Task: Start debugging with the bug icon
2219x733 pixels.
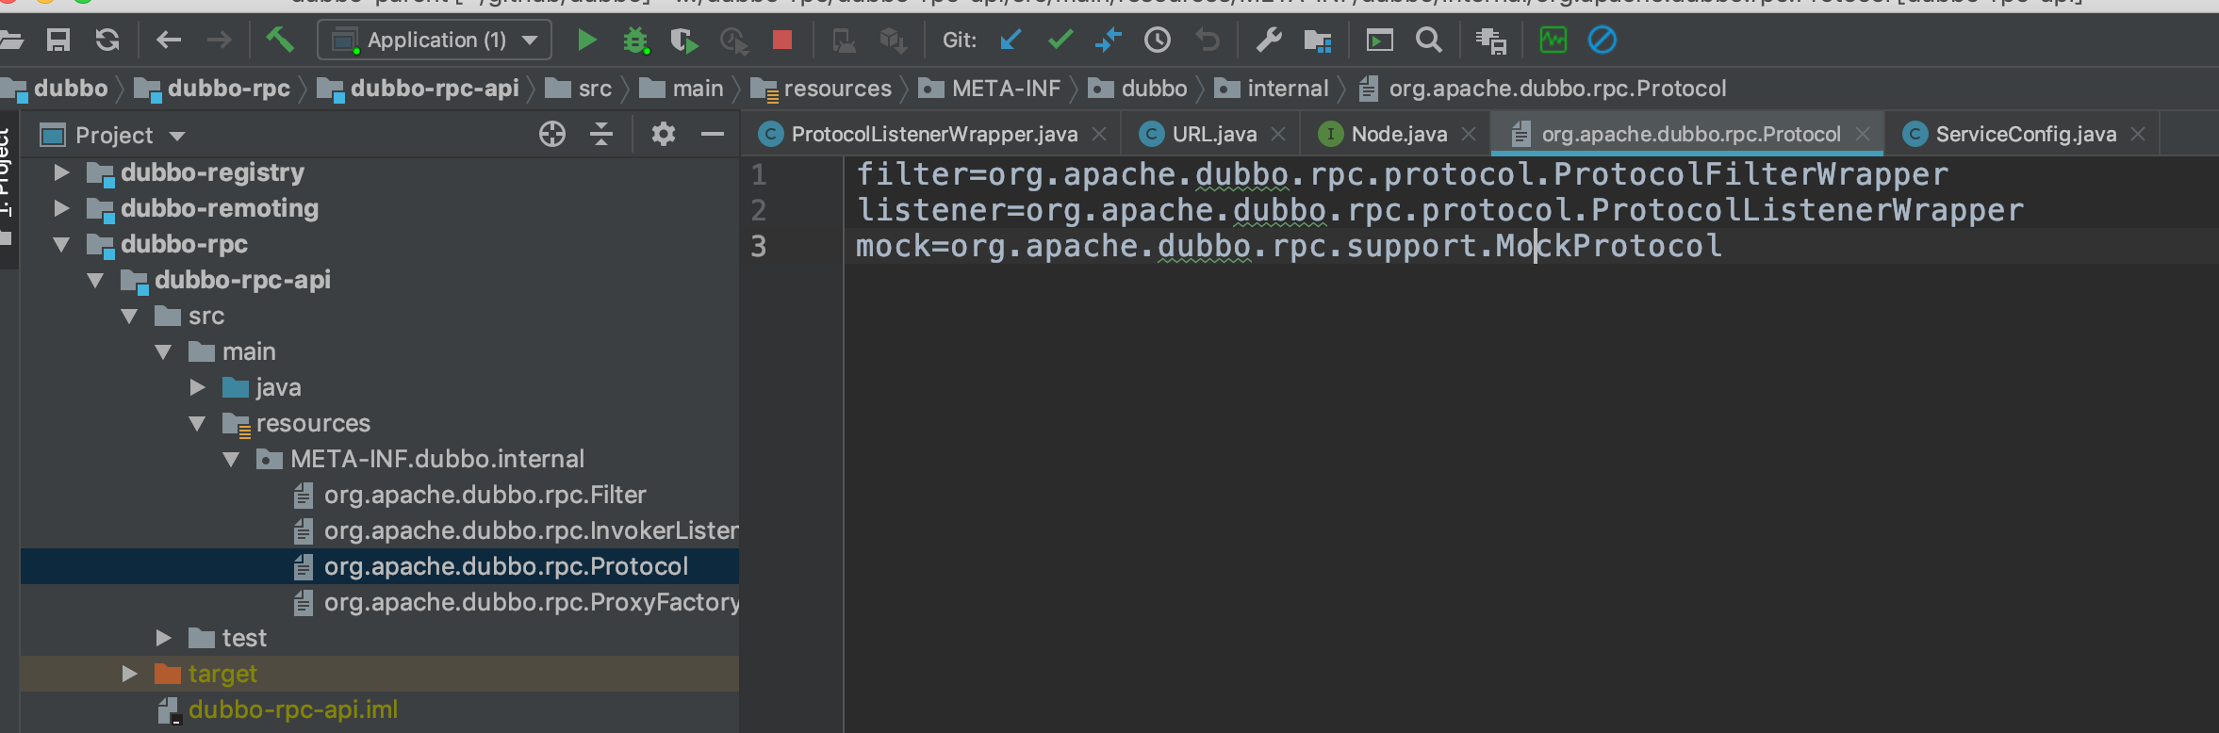Action: (636, 40)
